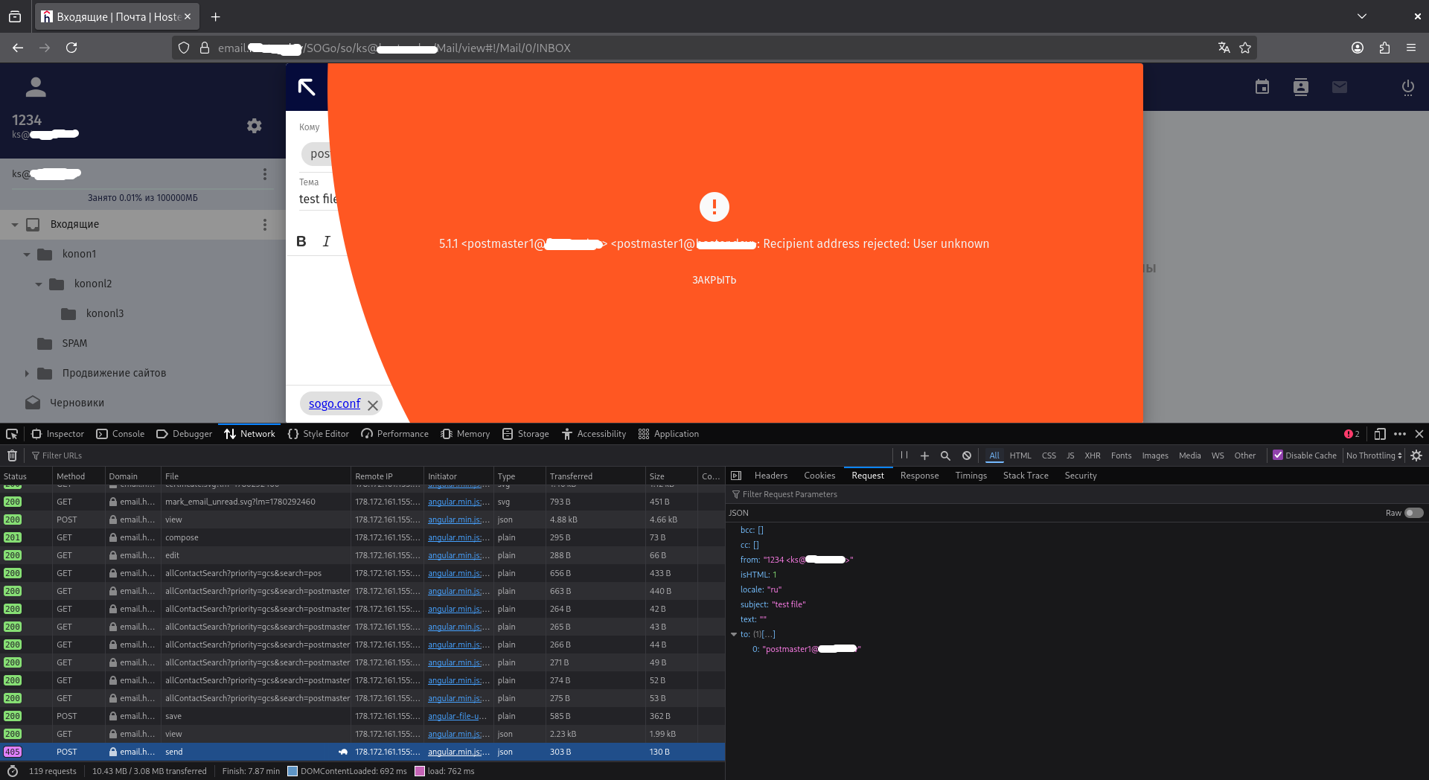Open browser hamburger application menu
Image resolution: width=1429 pixels, height=780 pixels.
click(1411, 48)
